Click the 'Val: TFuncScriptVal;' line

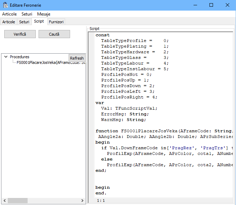tap(129, 108)
